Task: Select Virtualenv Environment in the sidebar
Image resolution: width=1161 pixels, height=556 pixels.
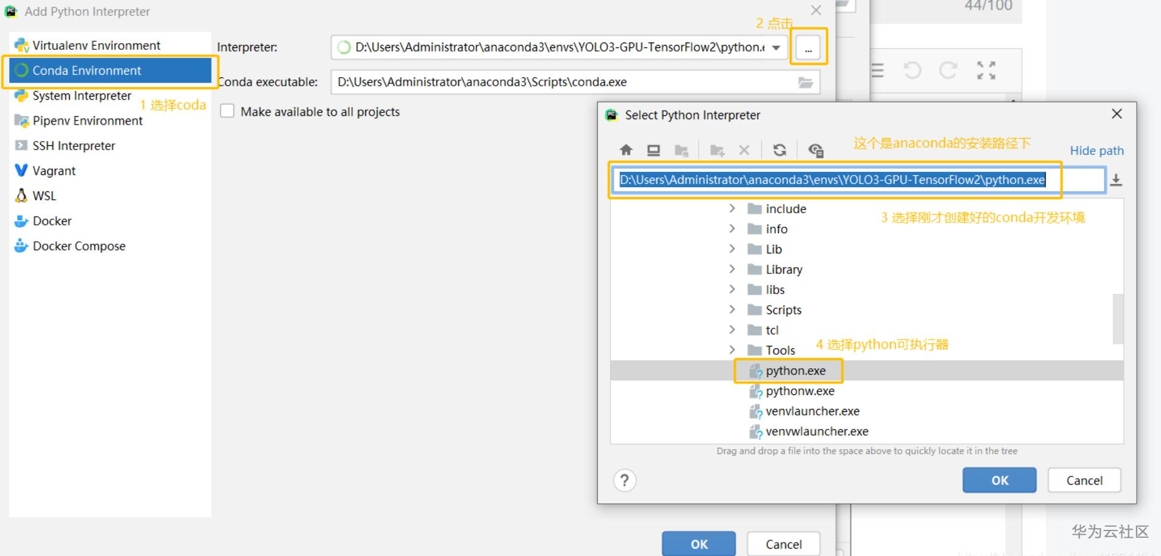Action: (x=110, y=46)
